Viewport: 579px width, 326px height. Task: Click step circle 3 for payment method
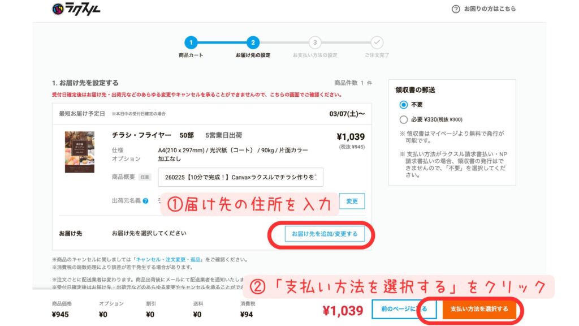pos(314,43)
